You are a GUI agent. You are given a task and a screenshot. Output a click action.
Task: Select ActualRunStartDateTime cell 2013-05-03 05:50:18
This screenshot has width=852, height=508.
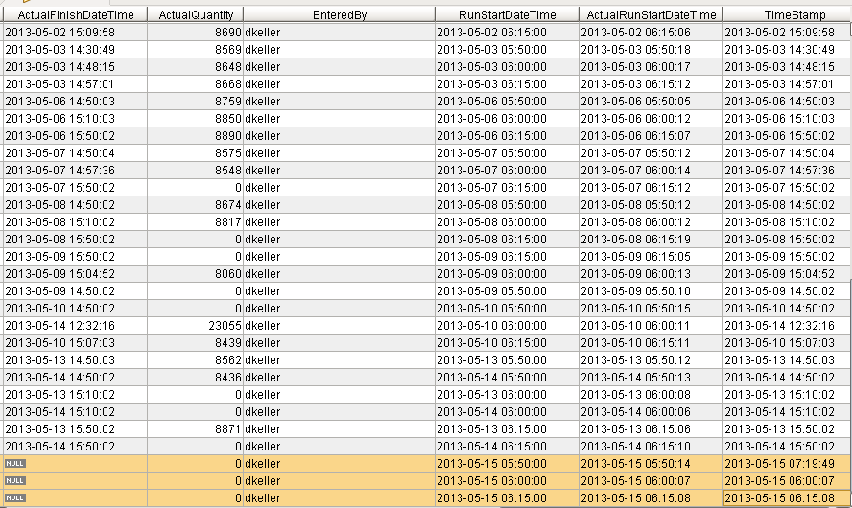[x=651, y=50]
